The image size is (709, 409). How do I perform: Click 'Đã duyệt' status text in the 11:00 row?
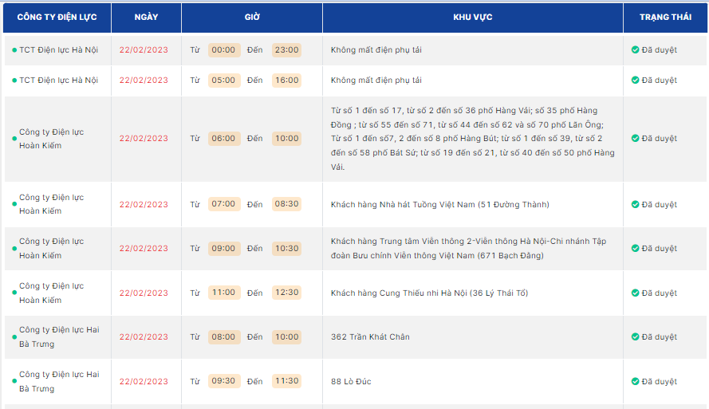tap(660, 293)
